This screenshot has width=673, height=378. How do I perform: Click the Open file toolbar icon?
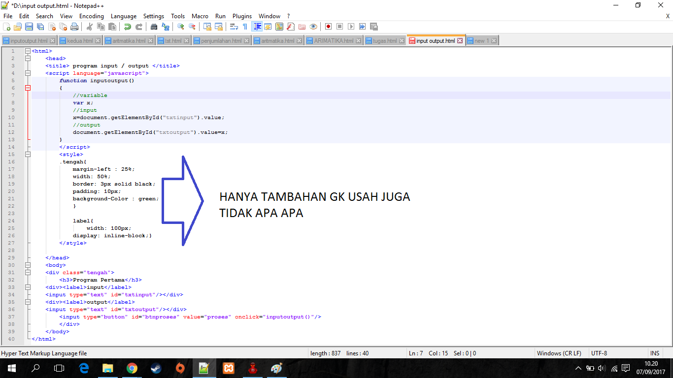[18, 27]
